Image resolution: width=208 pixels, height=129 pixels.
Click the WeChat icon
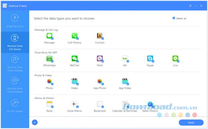(x=75, y=59)
